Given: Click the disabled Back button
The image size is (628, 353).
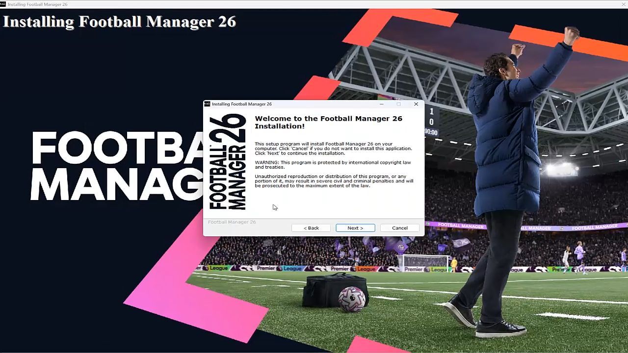Looking at the screenshot, I should [311, 228].
